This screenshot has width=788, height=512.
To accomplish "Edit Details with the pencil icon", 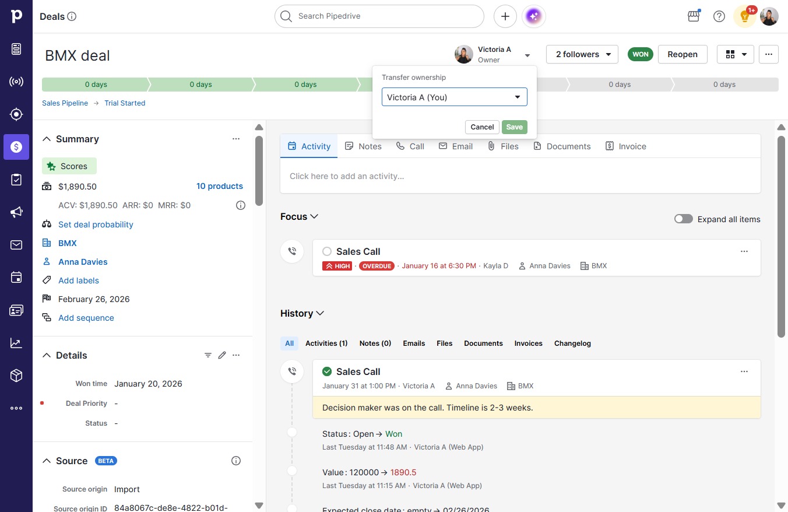I will (222, 355).
